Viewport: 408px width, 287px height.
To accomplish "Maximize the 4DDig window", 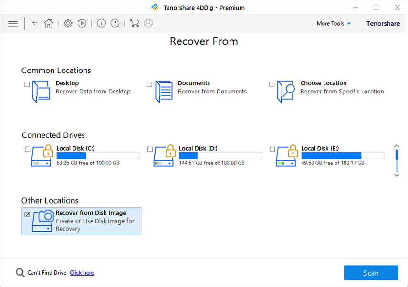I will [x=376, y=7].
